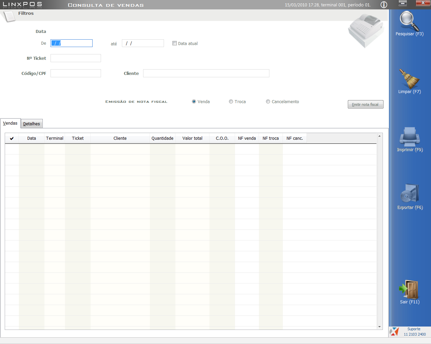431x344 pixels.
Task: Click the até end date field
Action: pos(143,43)
